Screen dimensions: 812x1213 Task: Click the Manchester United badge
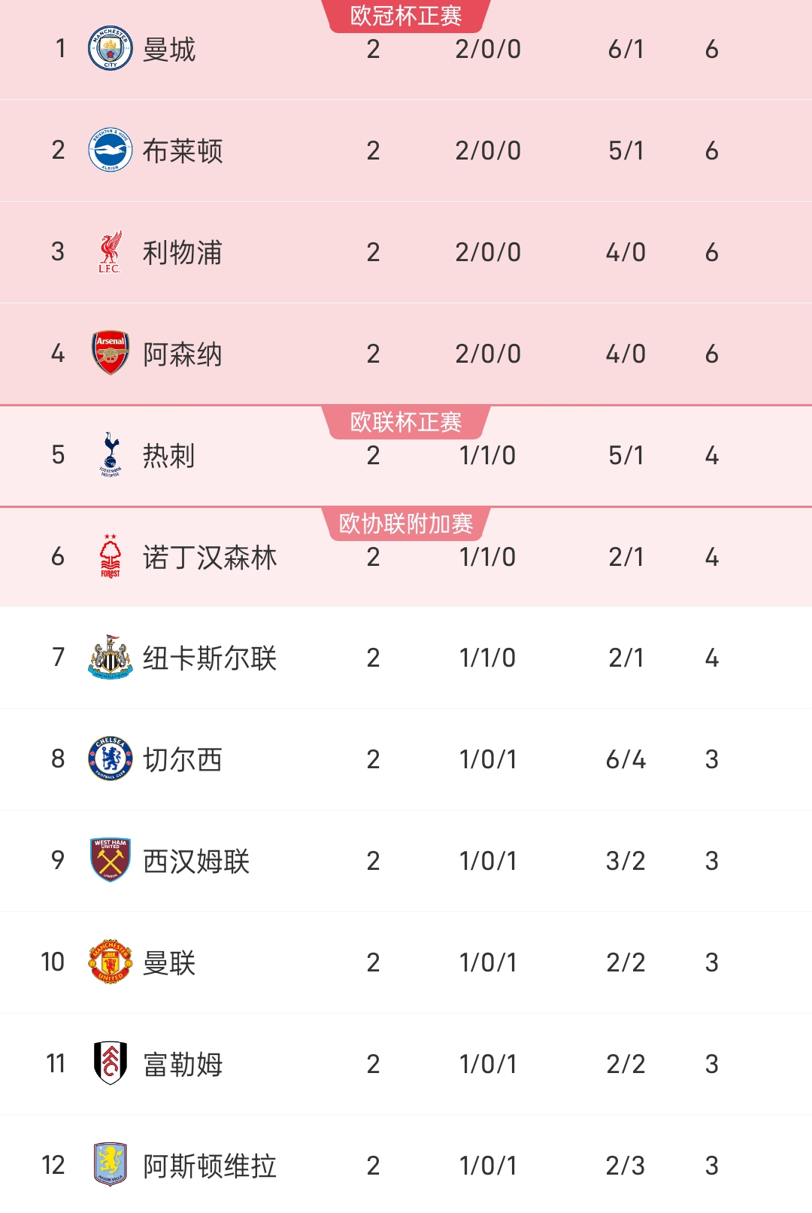(111, 962)
